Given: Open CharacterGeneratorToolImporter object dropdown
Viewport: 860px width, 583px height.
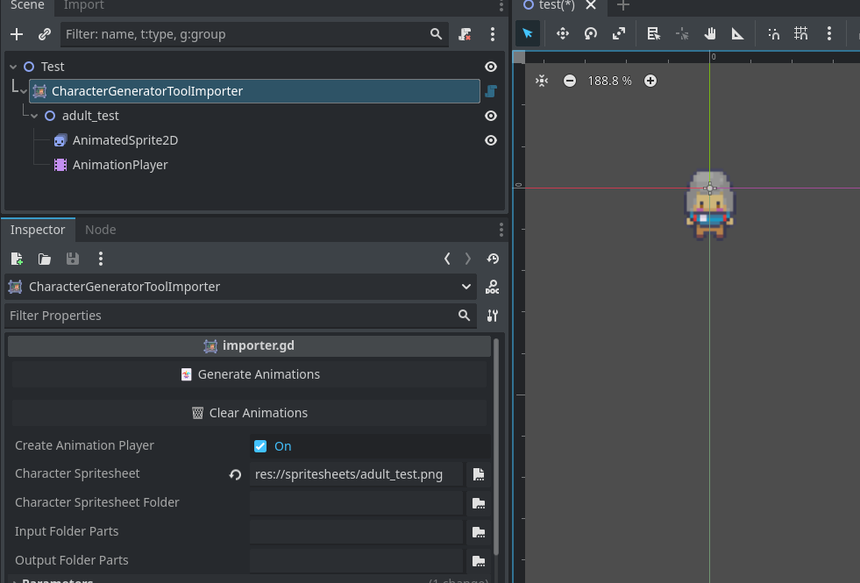Looking at the screenshot, I should click(x=240, y=287).
